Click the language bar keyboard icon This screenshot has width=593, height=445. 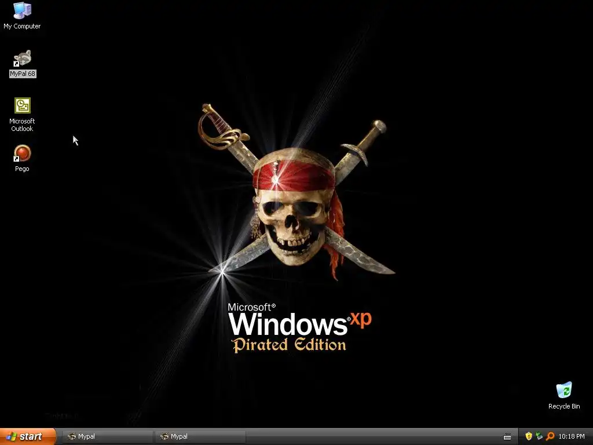[x=507, y=437]
